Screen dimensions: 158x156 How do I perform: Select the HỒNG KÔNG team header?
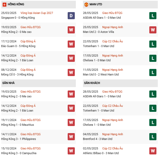[16, 4]
